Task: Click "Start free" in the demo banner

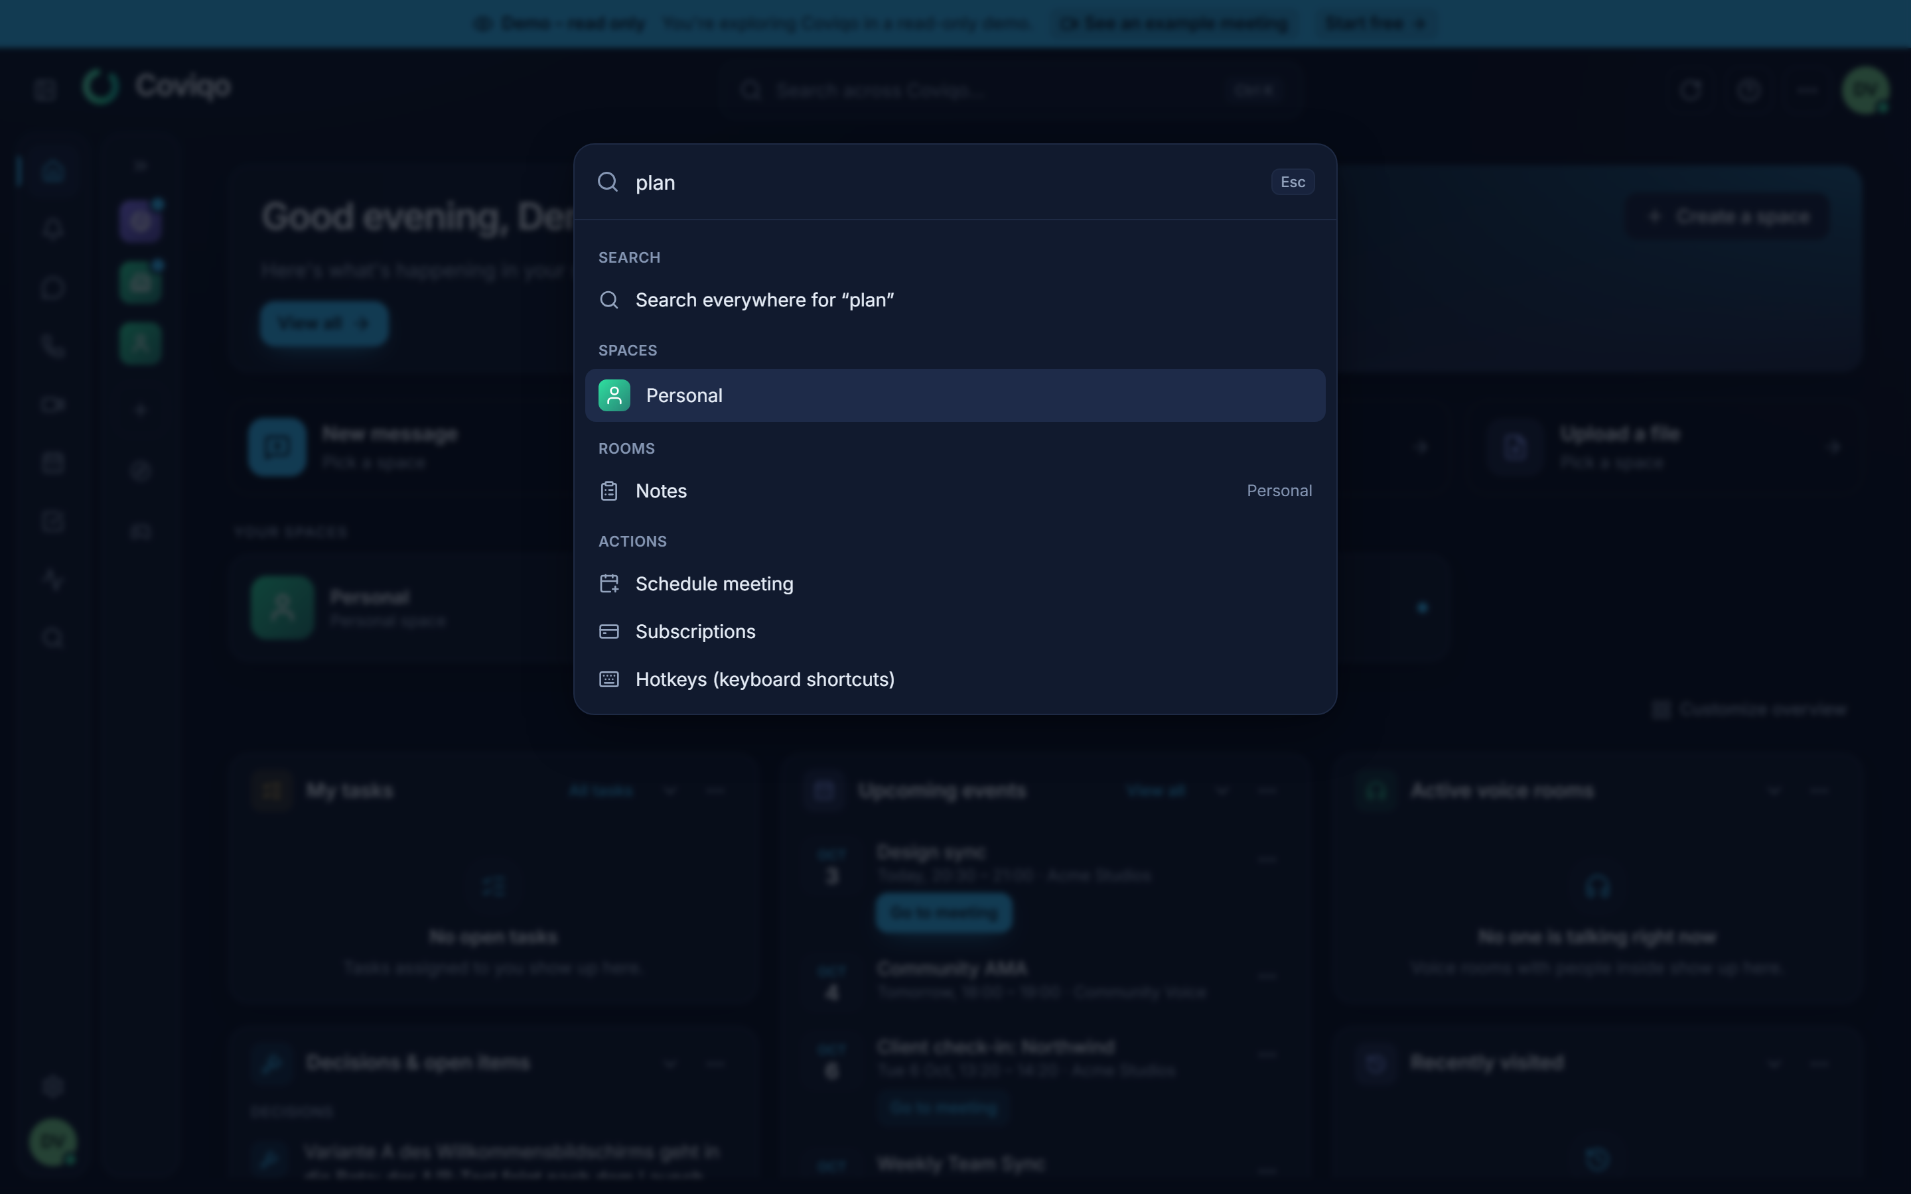Action: 1376,24
